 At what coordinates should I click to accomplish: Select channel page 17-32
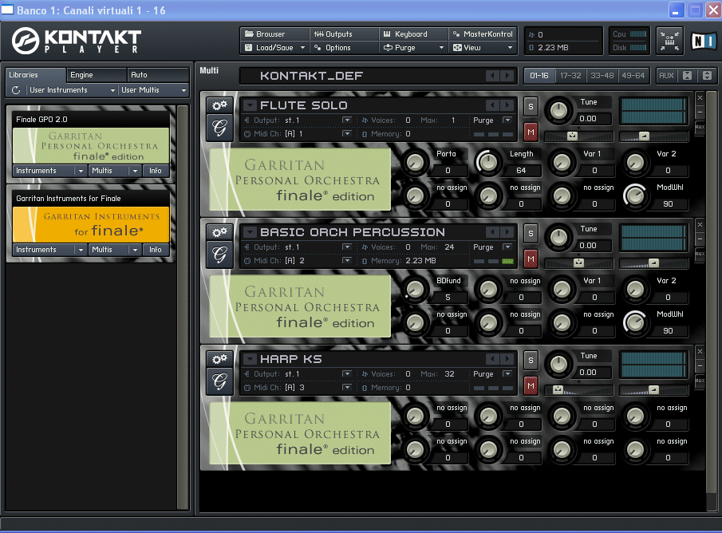coord(570,76)
